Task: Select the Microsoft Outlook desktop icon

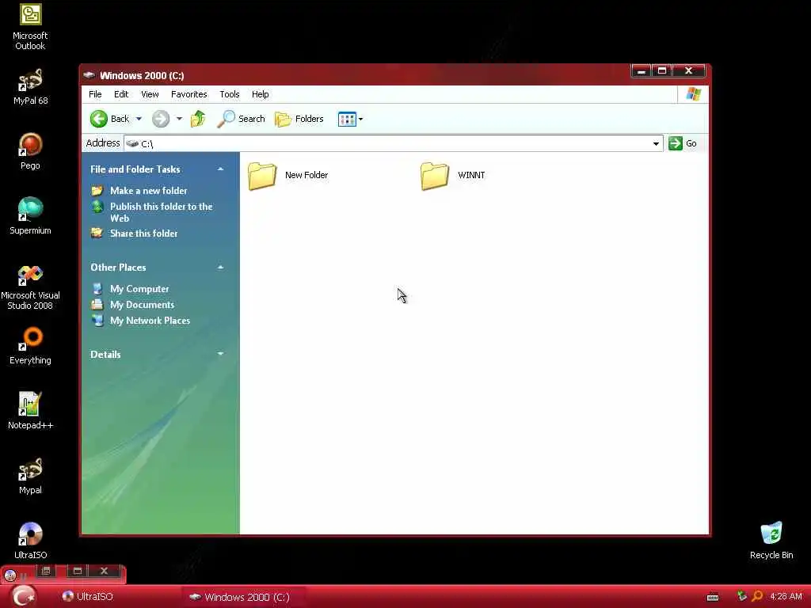Action: coord(30,27)
